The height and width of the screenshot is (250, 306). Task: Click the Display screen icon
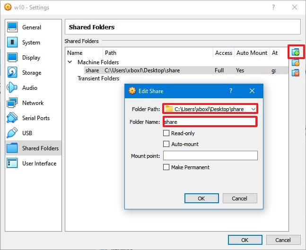[12, 57]
